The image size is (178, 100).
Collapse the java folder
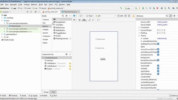click(2, 21)
